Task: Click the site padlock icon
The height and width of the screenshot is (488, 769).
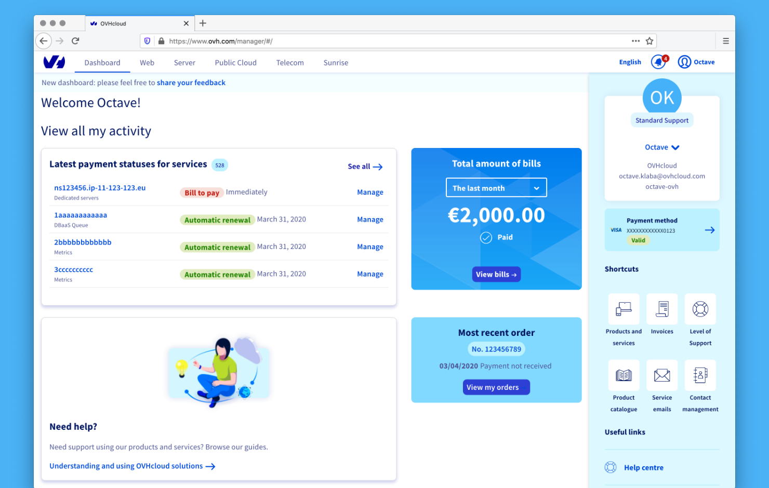Action: [x=161, y=41]
